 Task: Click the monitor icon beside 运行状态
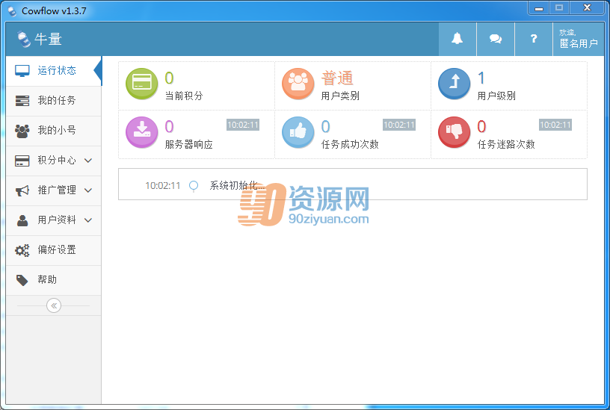(22, 71)
